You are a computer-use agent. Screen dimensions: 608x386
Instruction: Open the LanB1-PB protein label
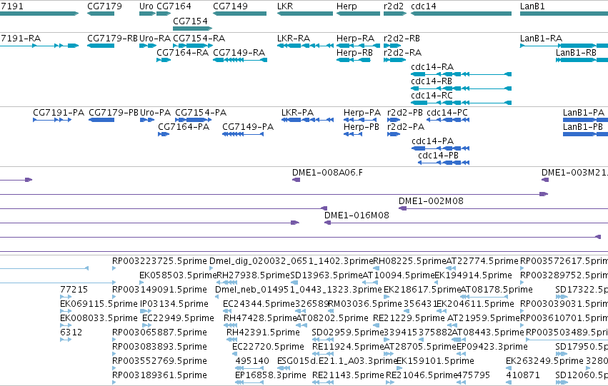point(583,127)
